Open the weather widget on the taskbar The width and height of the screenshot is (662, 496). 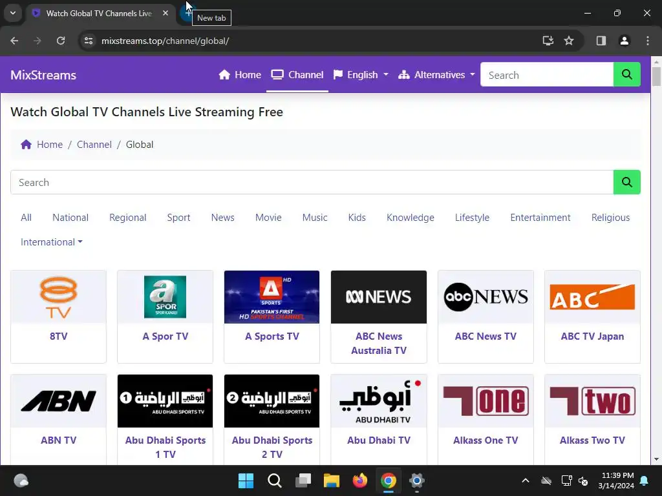[x=21, y=480]
